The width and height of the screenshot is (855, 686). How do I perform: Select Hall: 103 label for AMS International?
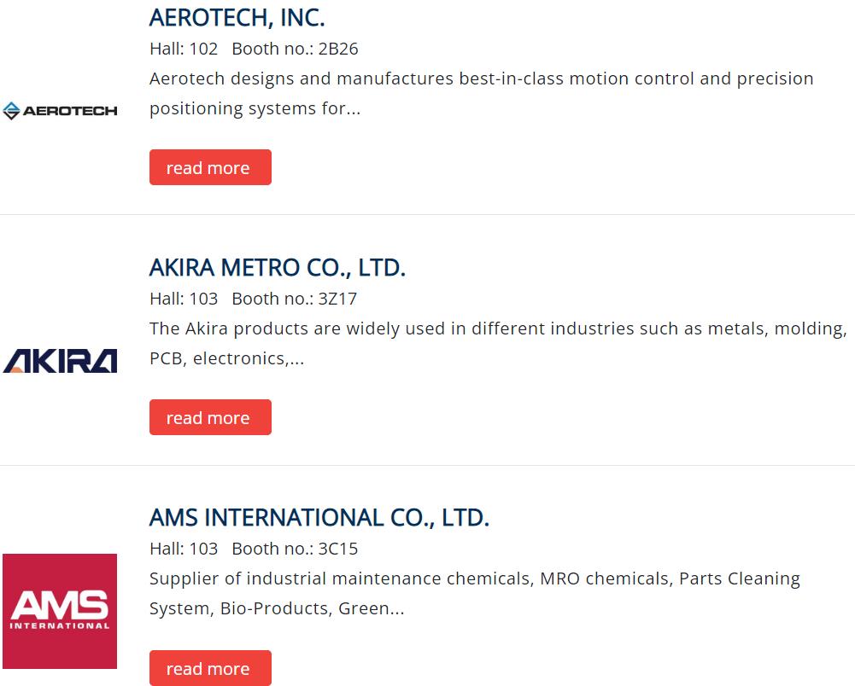coord(184,549)
